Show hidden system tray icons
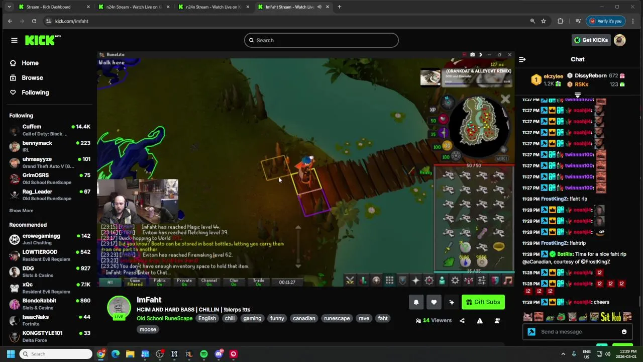This screenshot has height=362, width=643. coord(564,354)
